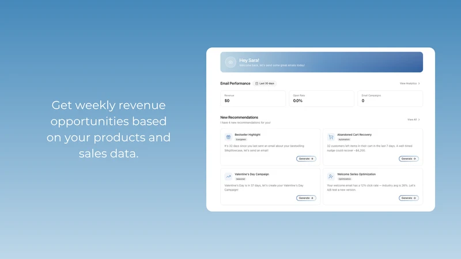The width and height of the screenshot is (461, 259).
Task: Click the Evergreen tag
Action: pyautogui.click(x=241, y=139)
